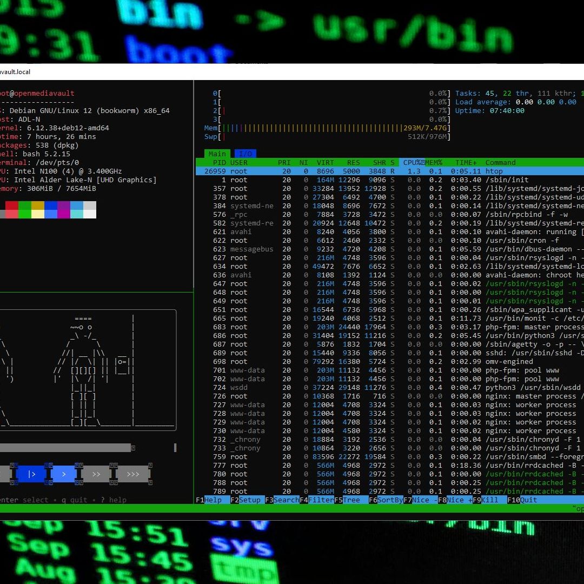The height and width of the screenshot is (584, 584).
Task: Sort processes by the PID column header
Action: pyautogui.click(x=220, y=162)
